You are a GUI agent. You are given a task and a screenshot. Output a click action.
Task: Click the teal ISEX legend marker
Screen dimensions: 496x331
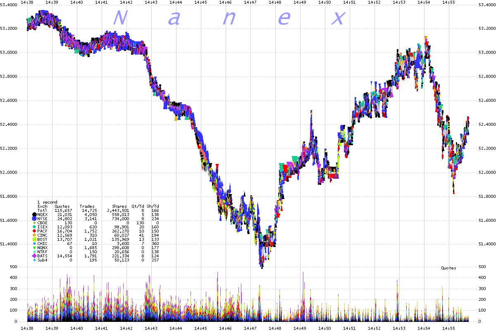34,227
